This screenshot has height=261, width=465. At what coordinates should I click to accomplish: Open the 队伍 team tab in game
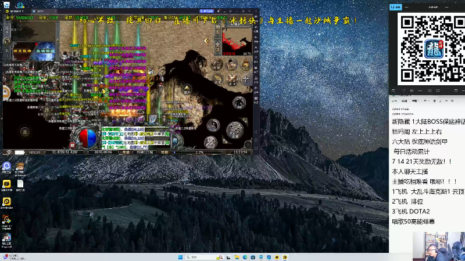pyautogui.click(x=7, y=53)
